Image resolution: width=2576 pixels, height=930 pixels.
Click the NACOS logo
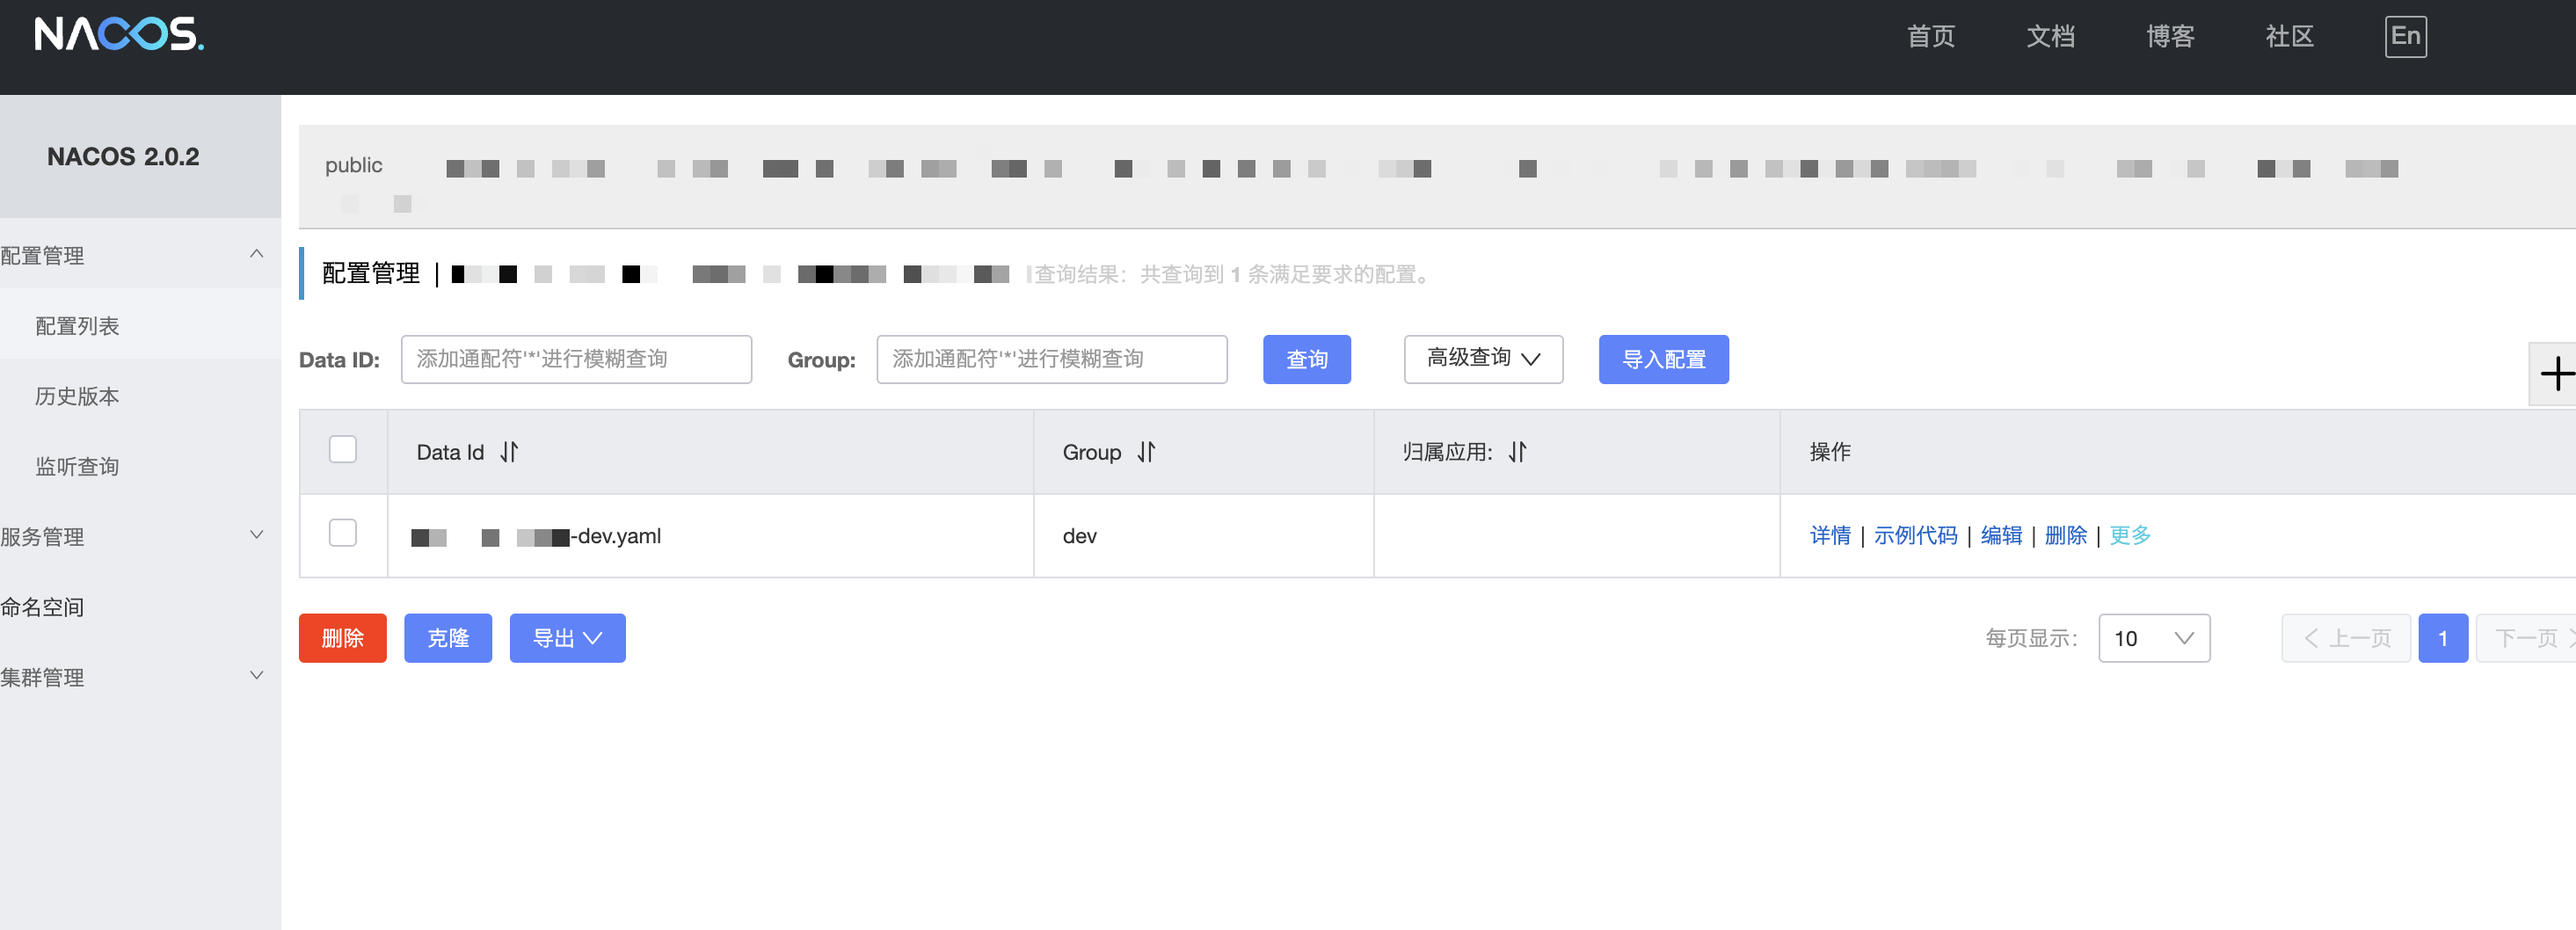(119, 35)
